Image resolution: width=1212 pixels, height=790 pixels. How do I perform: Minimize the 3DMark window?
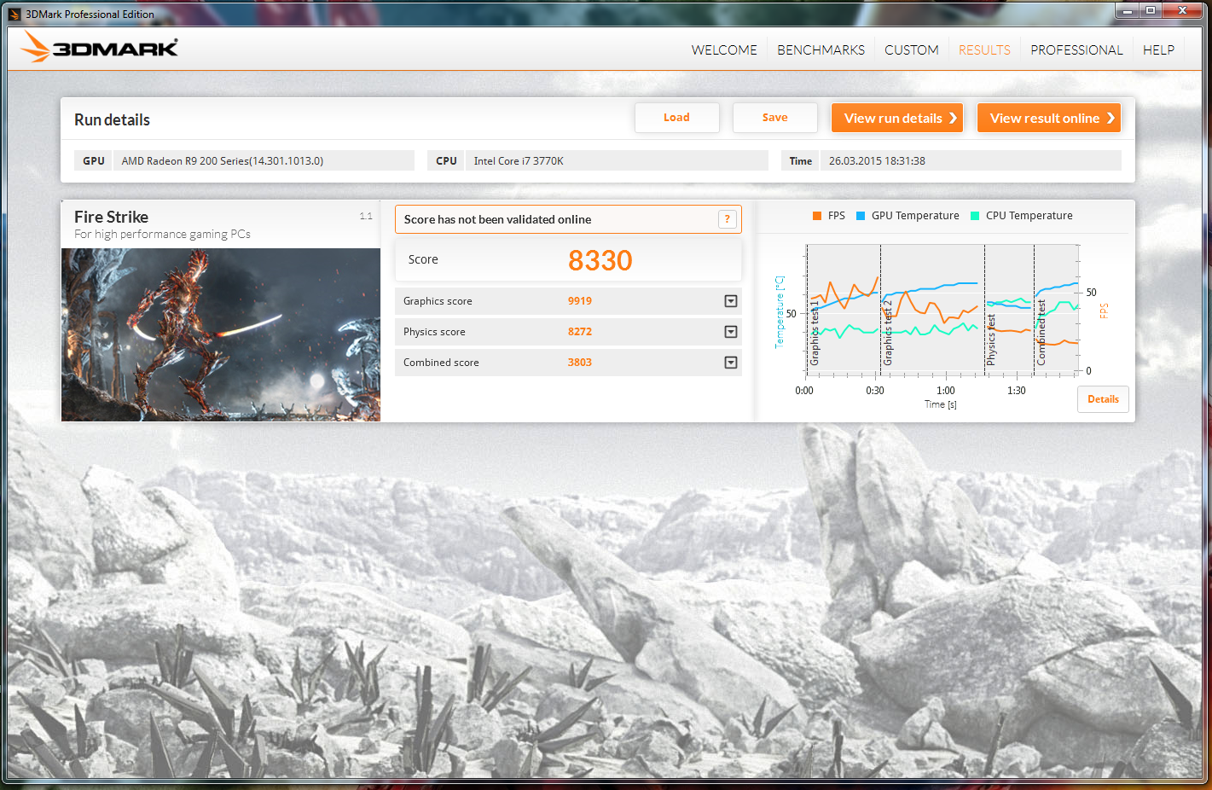(x=1128, y=10)
